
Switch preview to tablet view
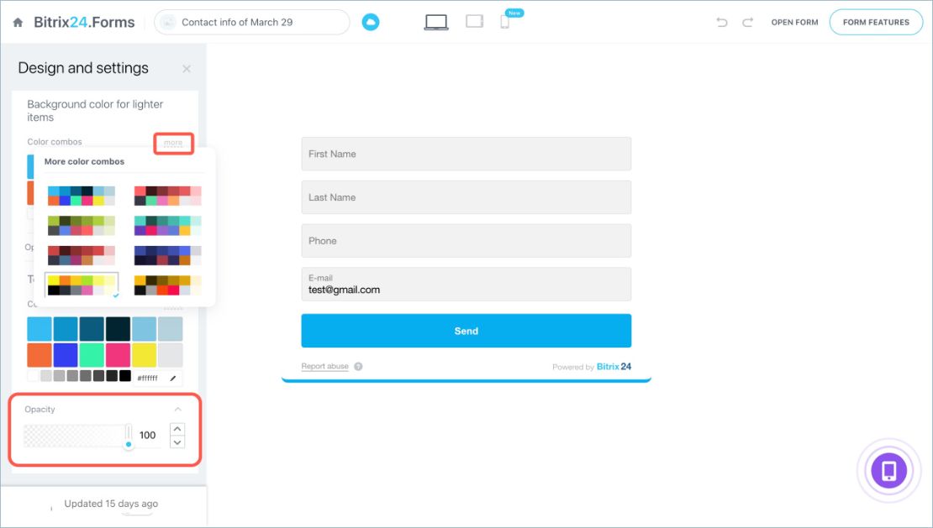coord(474,22)
